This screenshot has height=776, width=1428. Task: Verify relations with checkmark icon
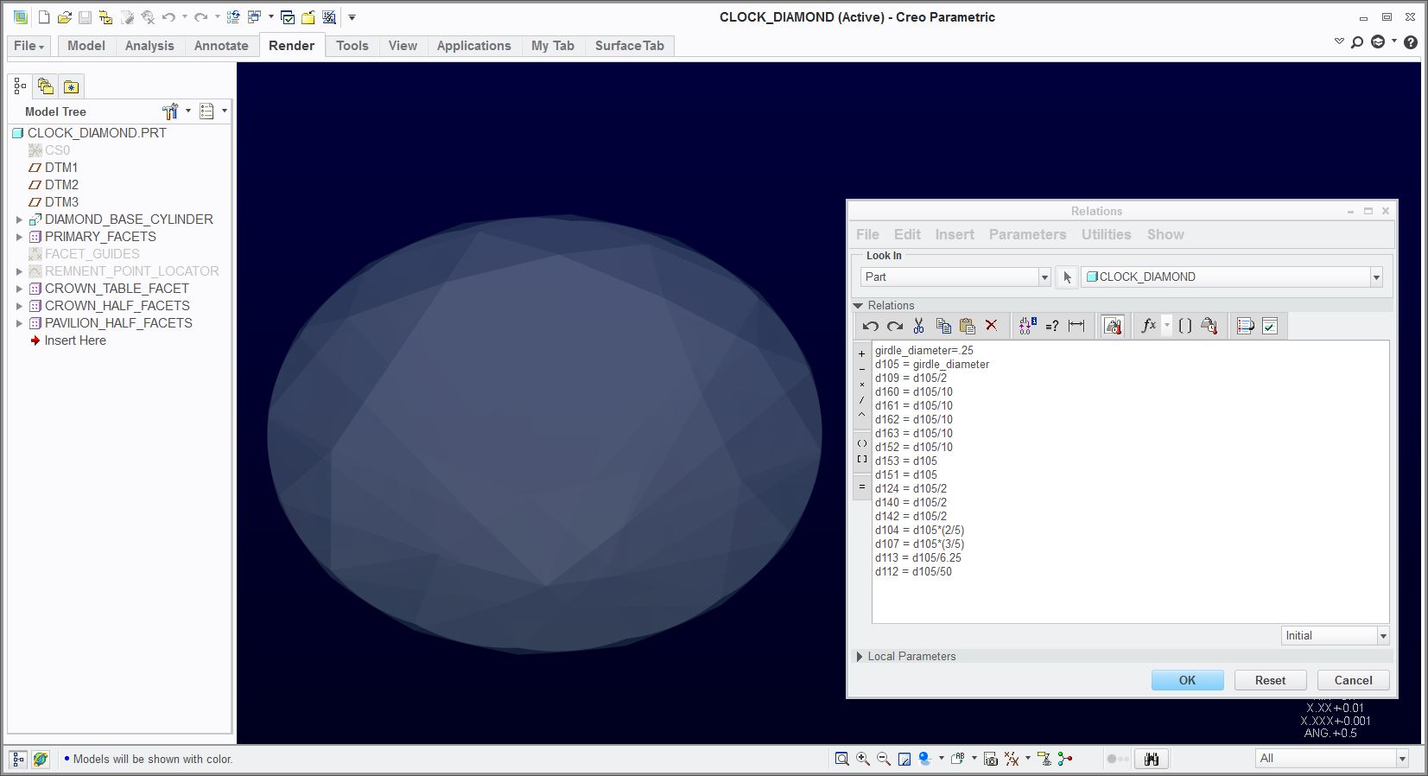tap(1270, 326)
